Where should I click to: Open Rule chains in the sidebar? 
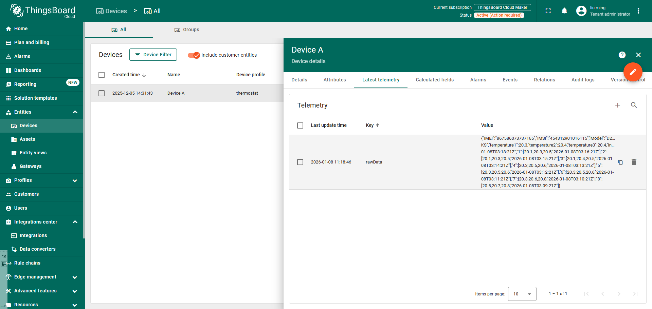[x=41, y=263]
